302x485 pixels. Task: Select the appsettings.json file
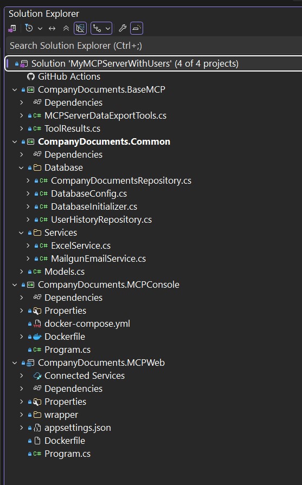78,428
